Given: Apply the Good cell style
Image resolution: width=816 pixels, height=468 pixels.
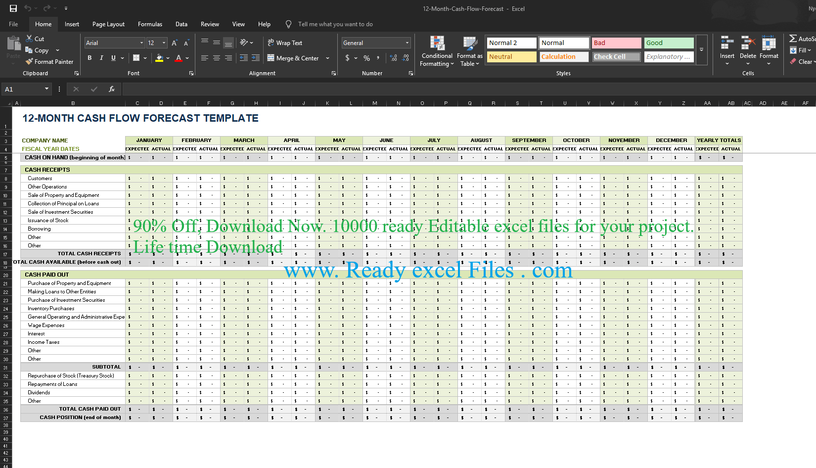Looking at the screenshot, I should 669,43.
